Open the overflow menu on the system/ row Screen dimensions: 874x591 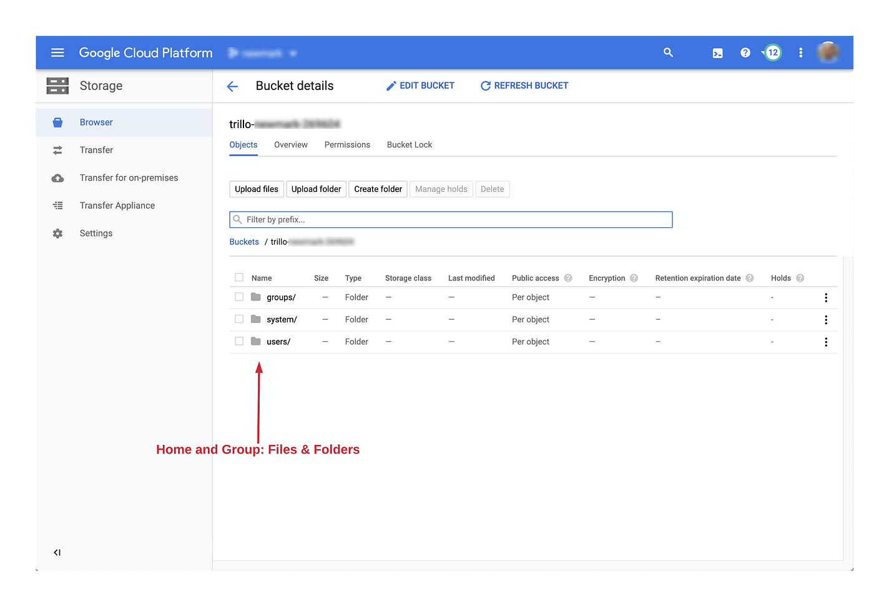pos(826,319)
